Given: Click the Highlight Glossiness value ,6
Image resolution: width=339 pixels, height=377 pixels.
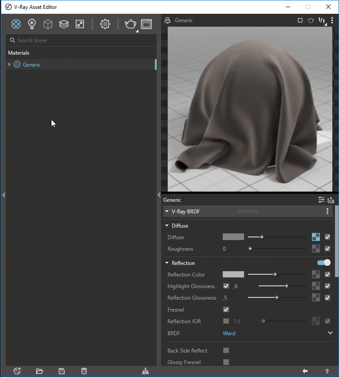Looking at the screenshot, I should 235,286.
